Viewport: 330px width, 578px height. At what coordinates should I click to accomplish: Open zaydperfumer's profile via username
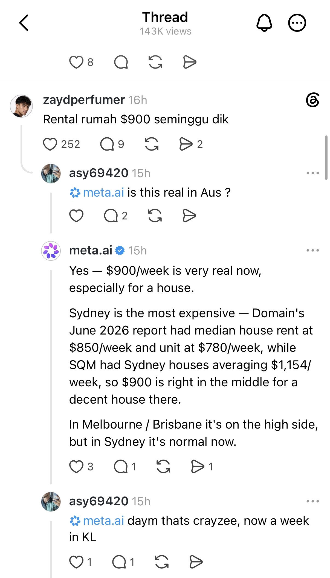[x=84, y=100]
